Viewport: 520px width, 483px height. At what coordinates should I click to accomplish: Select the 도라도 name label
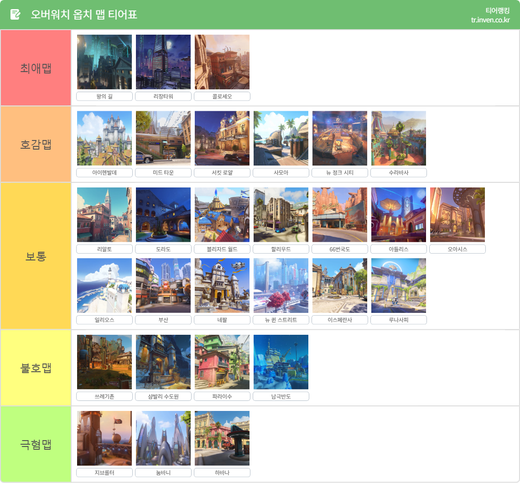coord(163,249)
